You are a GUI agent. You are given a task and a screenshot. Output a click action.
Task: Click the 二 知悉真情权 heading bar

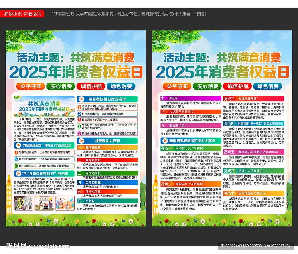pyautogui.click(x=107, y=160)
